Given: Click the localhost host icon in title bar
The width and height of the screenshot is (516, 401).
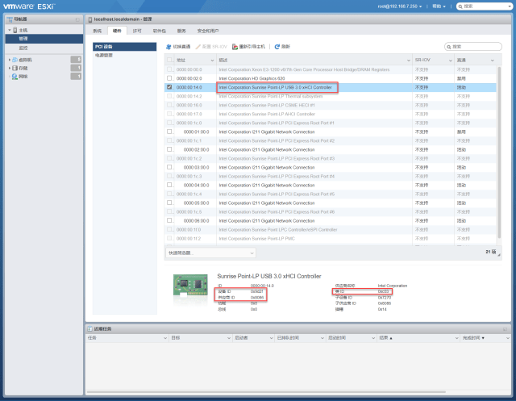Looking at the screenshot, I should tap(90, 19).
